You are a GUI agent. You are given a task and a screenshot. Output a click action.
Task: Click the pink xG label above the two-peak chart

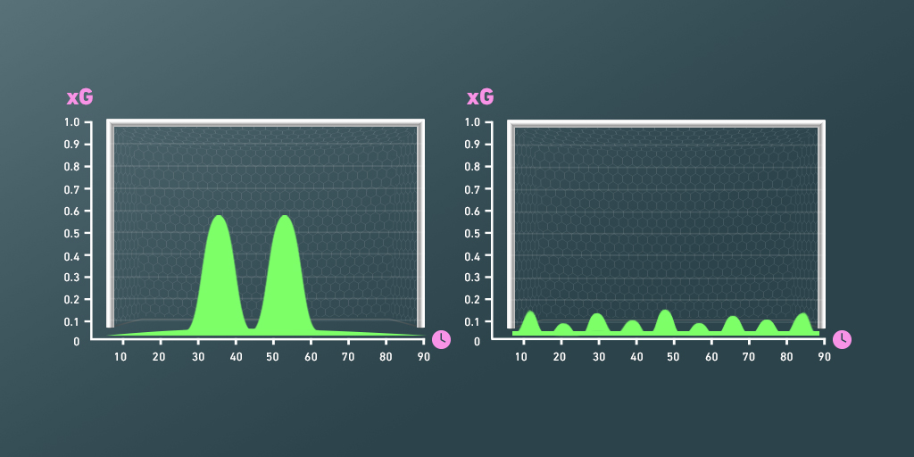[x=79, y=97]
